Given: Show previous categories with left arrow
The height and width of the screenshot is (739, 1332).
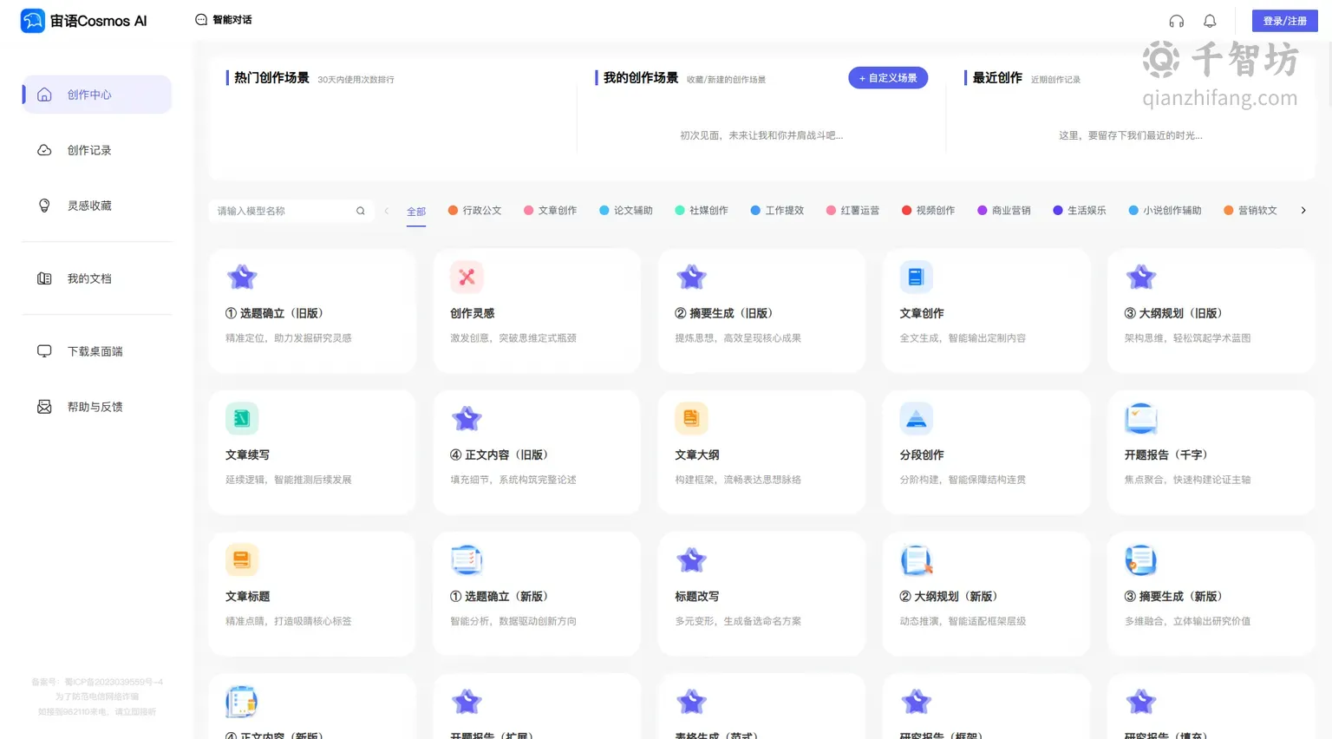Looking at the screenshot, I should pyautogui.click(x=386, y=211).
